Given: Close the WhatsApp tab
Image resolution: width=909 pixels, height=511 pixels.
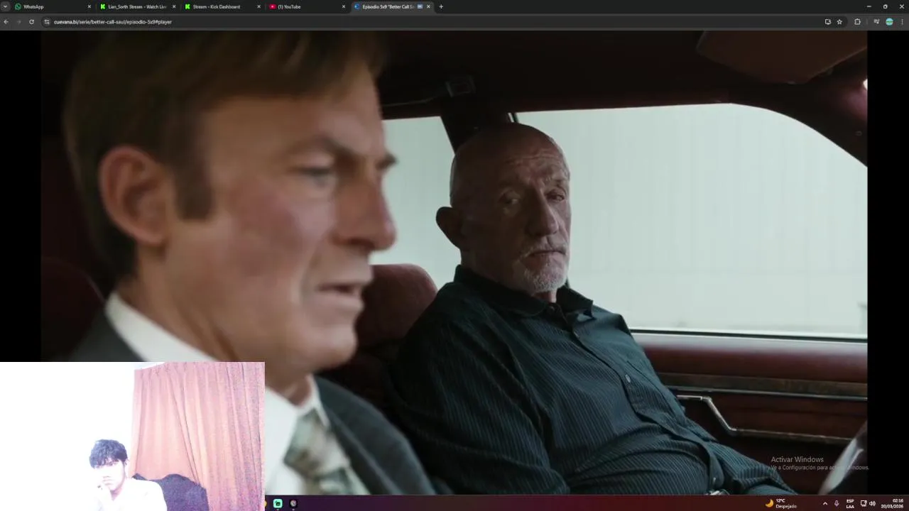Looking at the screenshot, I should click(x=89, y=6).
